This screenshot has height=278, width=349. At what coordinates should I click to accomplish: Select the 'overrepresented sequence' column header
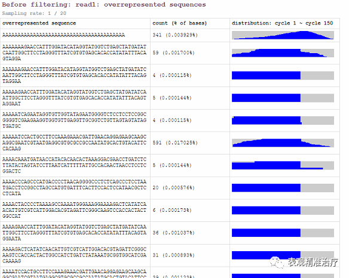pyautogui.click(x=39, y=23)
